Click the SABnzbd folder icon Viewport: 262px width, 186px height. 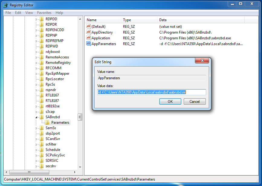pos(42,117)
